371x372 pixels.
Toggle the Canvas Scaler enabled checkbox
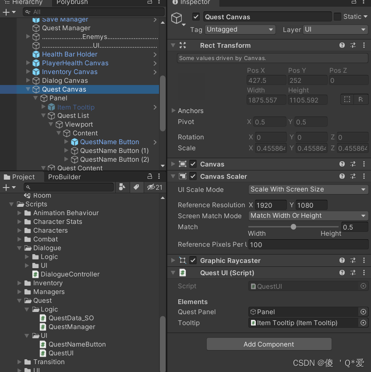click(x=193, y=176)
